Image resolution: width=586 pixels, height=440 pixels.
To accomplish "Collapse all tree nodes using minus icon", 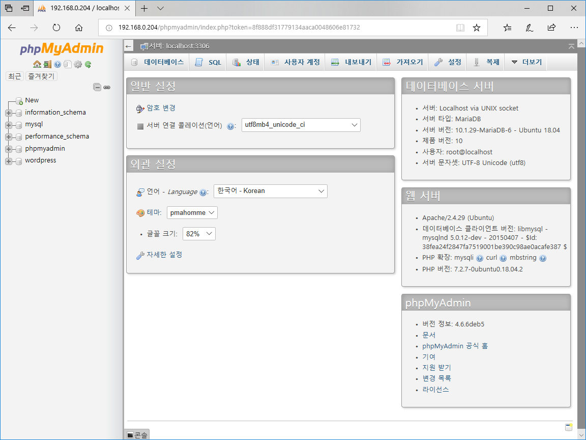I will 97,87.
